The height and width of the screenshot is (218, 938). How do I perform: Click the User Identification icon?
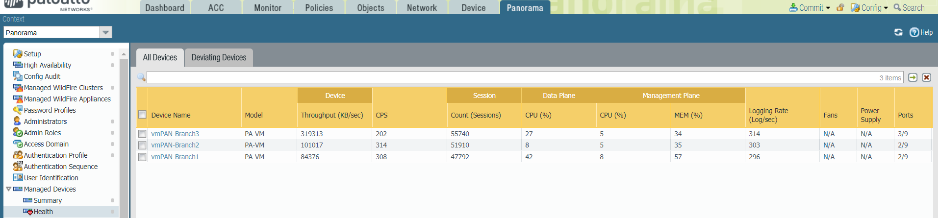[18, 178]
